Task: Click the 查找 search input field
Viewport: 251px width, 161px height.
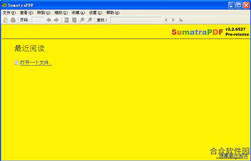Action: tap(136, 20)
